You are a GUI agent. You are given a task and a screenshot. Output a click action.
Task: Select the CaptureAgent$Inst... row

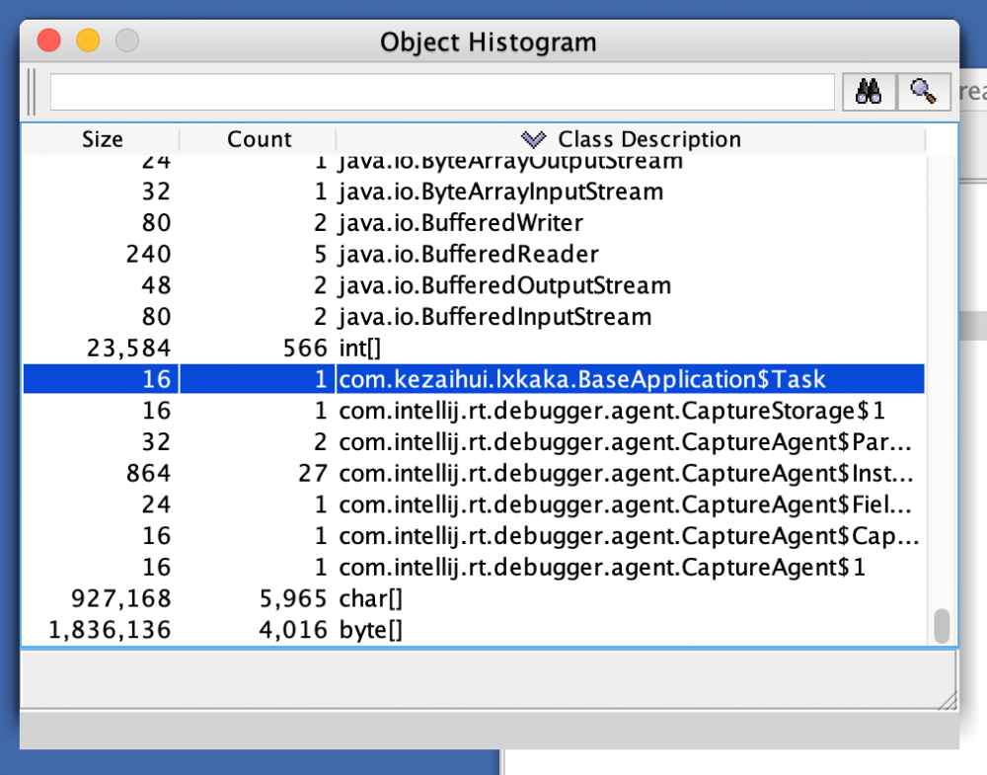(474, 474)
